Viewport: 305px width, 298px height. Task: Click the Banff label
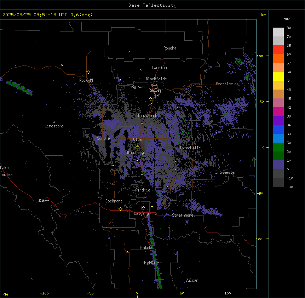click(44, 201)
